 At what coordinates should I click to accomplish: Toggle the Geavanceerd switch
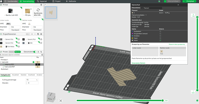point(35,52)
